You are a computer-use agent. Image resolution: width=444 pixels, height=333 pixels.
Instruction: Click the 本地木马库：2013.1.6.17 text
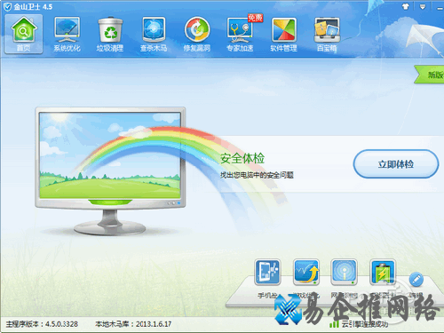(x=133, y=324)
